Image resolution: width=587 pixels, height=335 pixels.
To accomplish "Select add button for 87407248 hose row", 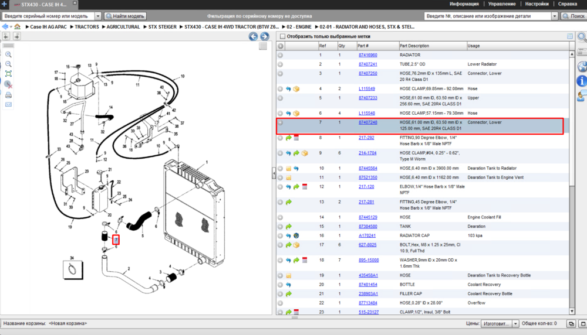I will coord(280,122).
